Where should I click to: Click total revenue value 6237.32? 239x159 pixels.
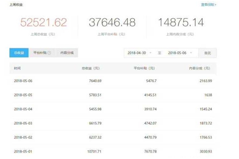click(95, 138)
